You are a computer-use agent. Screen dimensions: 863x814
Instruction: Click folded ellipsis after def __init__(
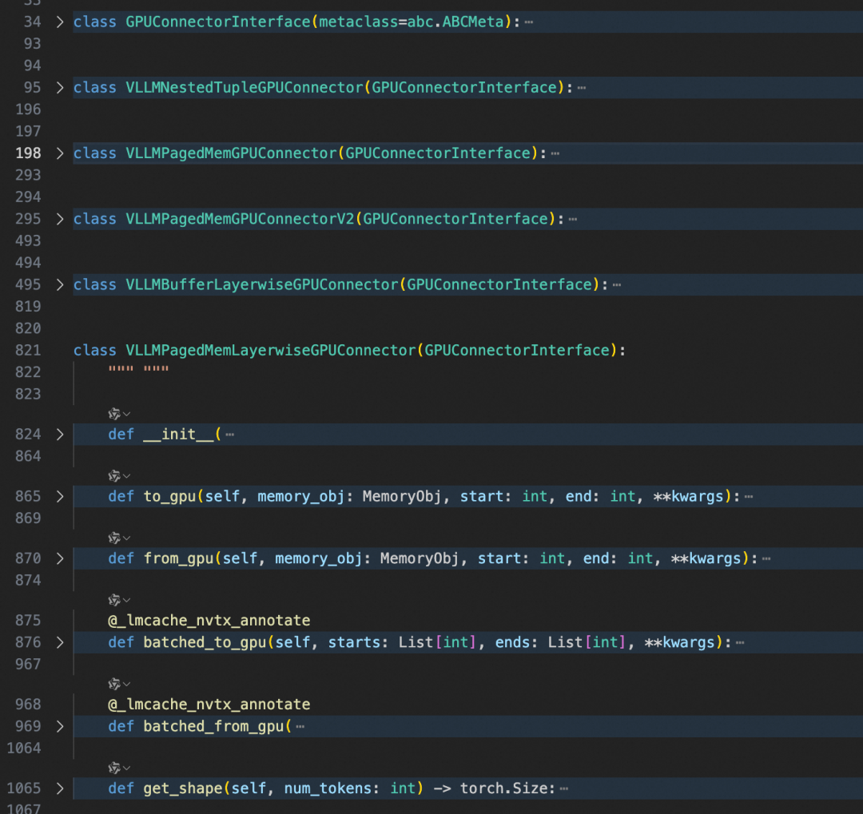230,435
